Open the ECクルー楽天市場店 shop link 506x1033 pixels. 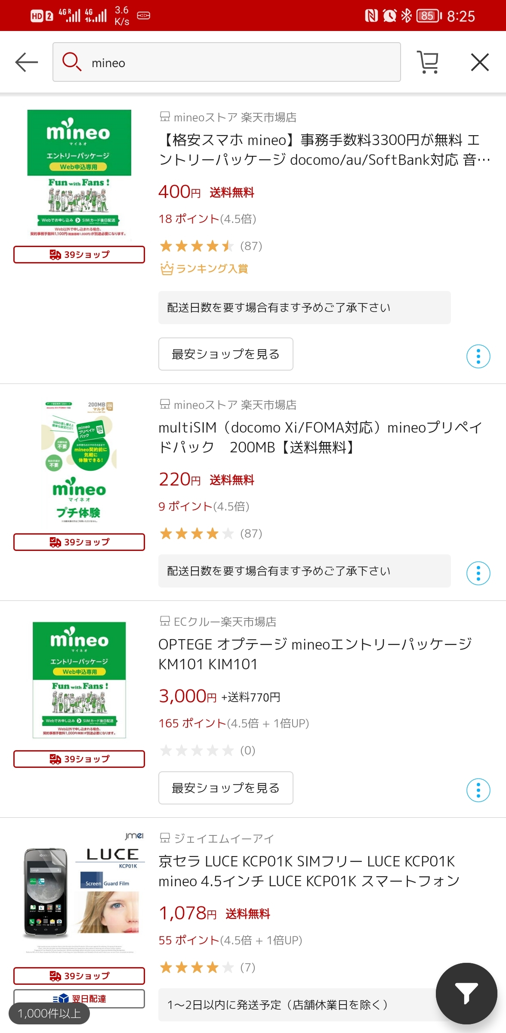point(225,622)
